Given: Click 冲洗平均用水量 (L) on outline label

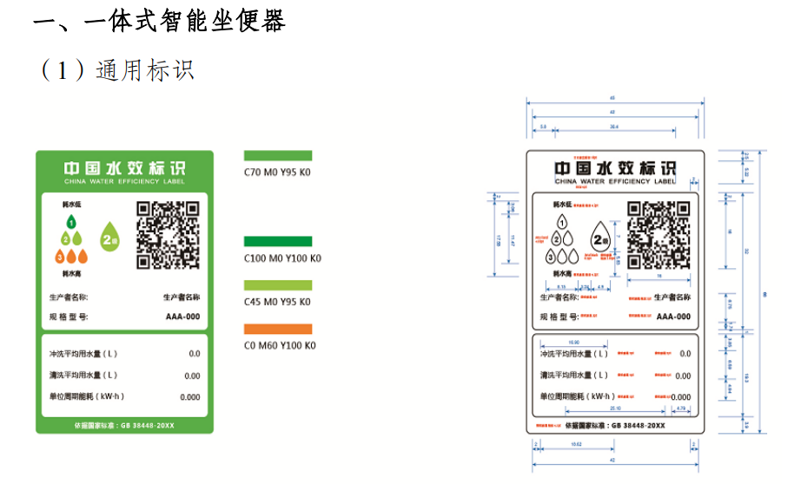Looking at the screenshot, I should [x=573, y=354].
